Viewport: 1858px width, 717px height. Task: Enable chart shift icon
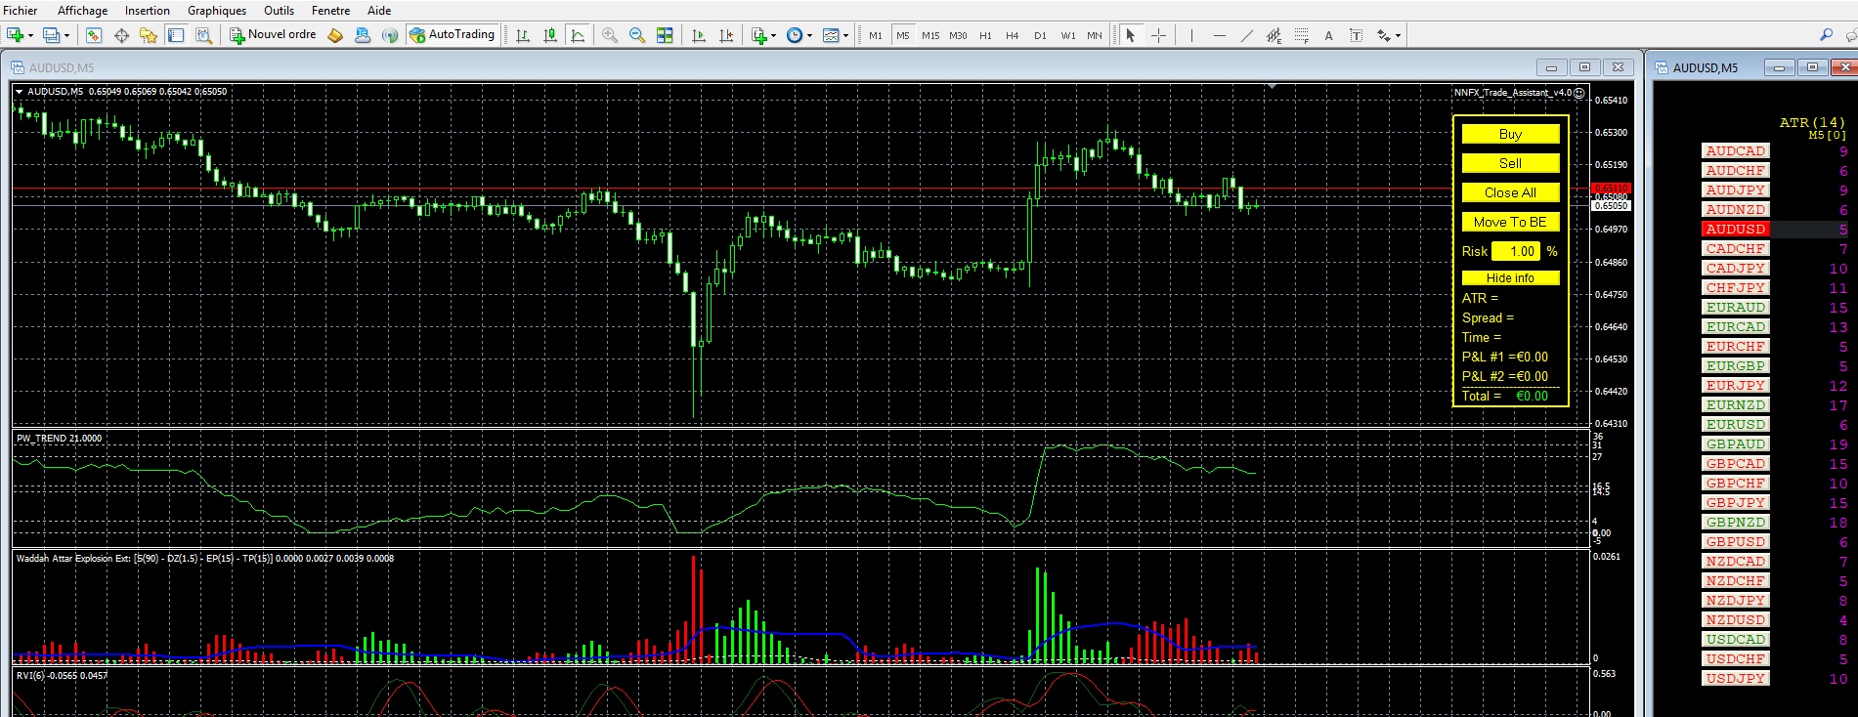click(x=725, y=35)
